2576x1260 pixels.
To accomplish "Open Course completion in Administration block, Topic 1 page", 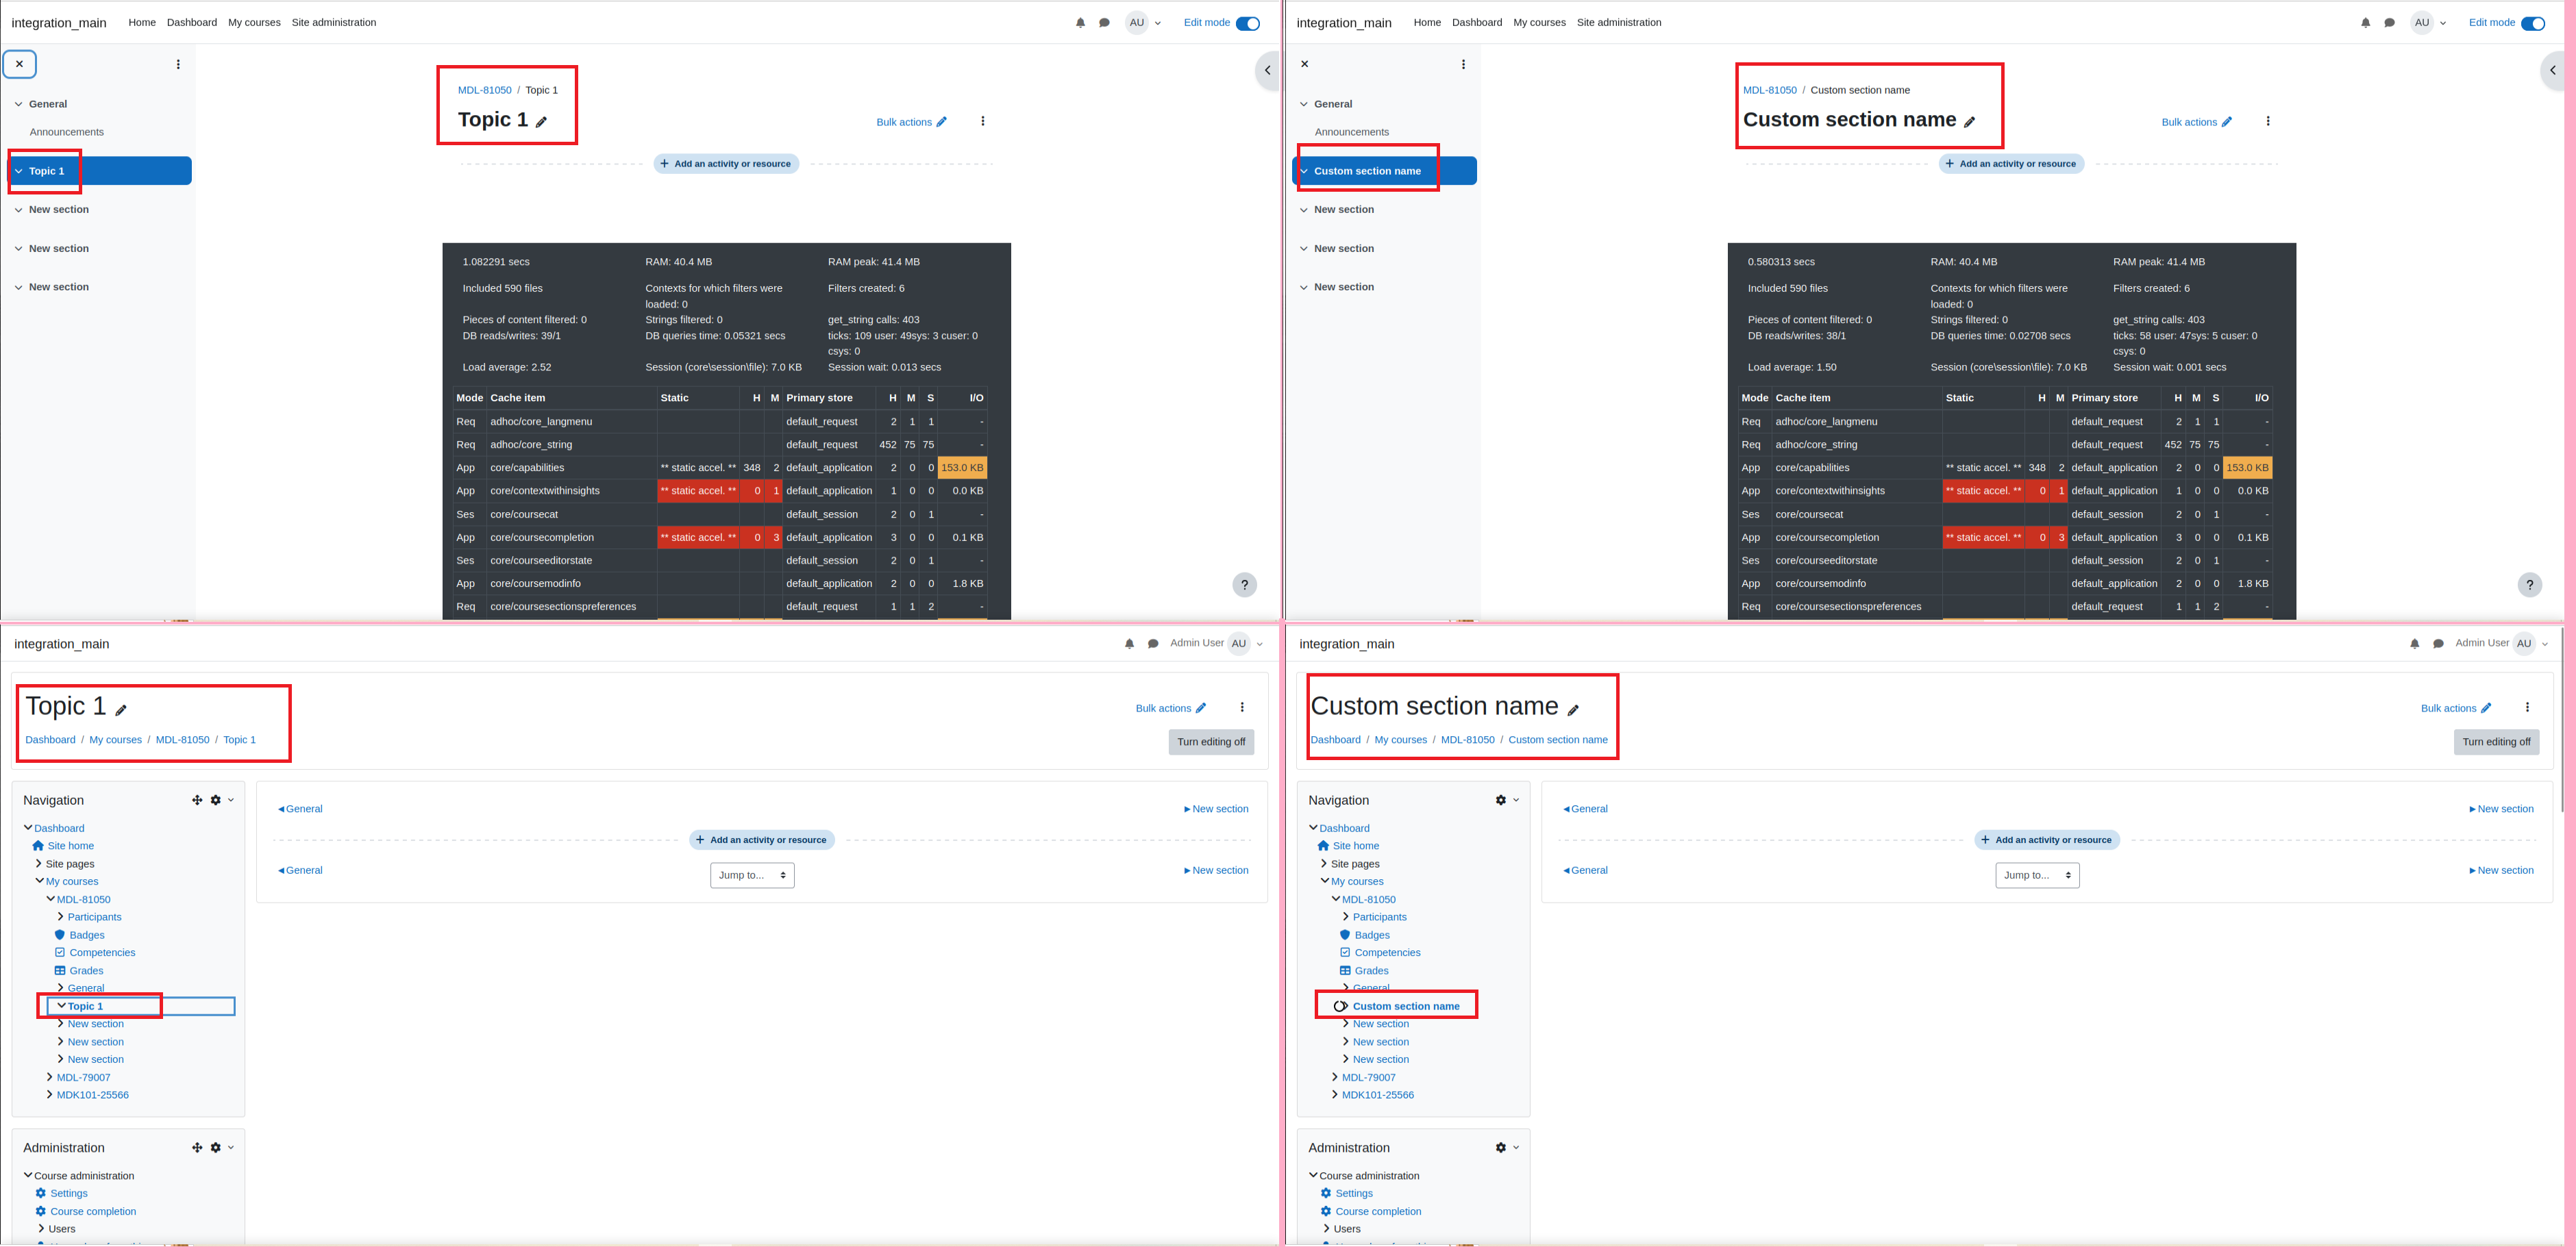I will (93, 1212).
